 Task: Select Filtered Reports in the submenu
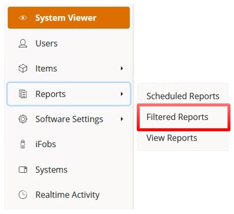177,117
